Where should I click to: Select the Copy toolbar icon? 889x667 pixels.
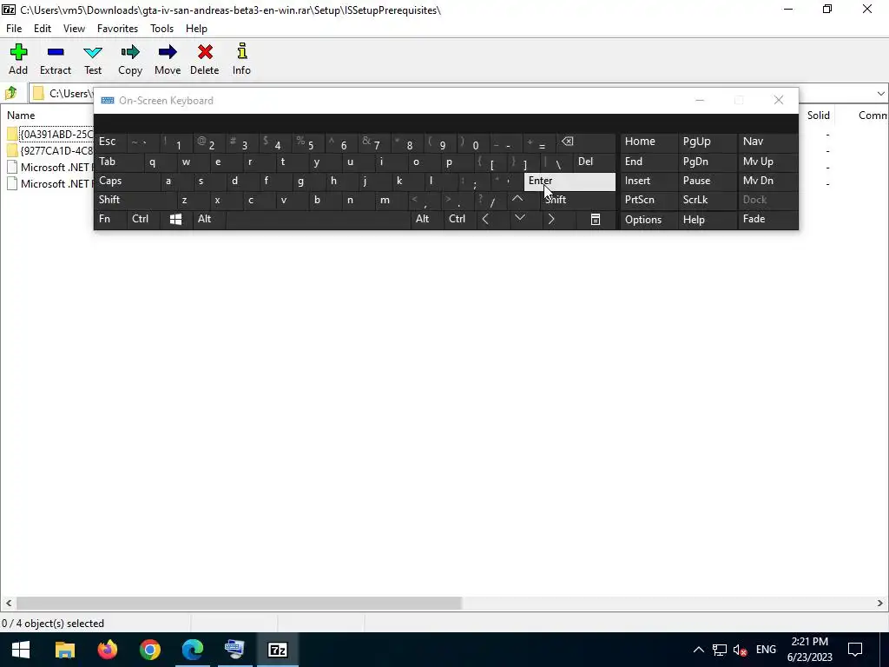pos(130,59)
